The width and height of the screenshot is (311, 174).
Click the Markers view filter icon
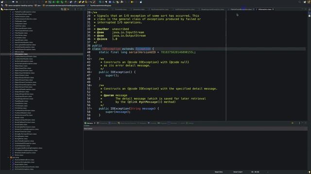[x=293, y=123]
